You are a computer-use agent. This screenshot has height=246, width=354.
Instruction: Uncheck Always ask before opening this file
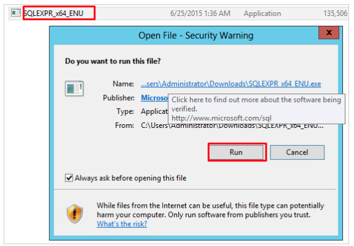69,178
